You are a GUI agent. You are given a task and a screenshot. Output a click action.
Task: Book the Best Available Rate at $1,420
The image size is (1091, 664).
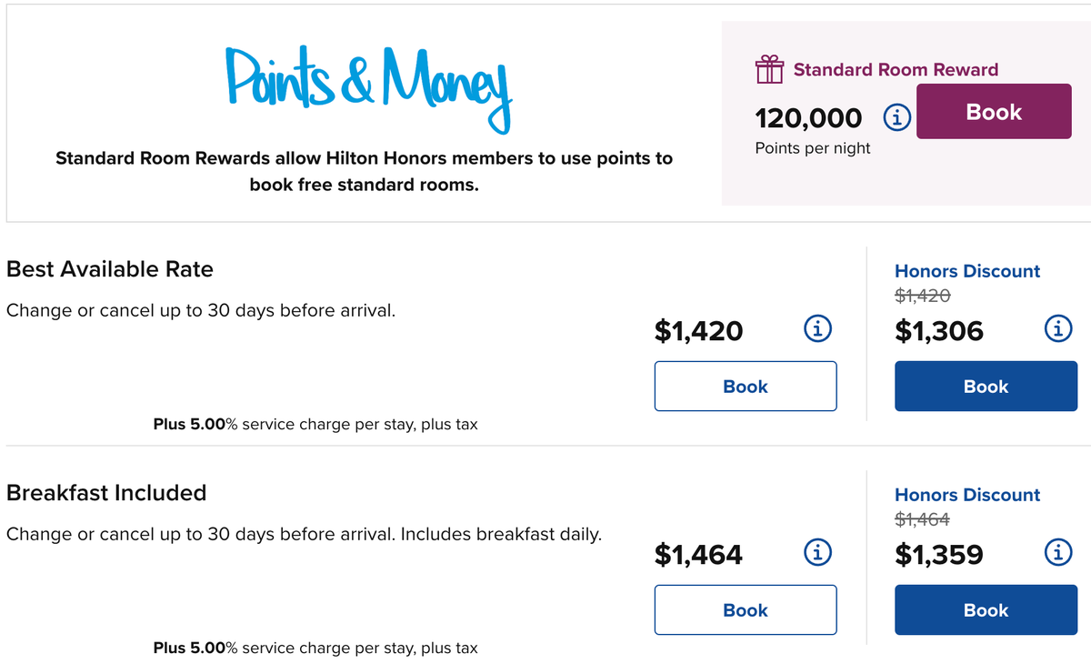(x=746, y=386)
